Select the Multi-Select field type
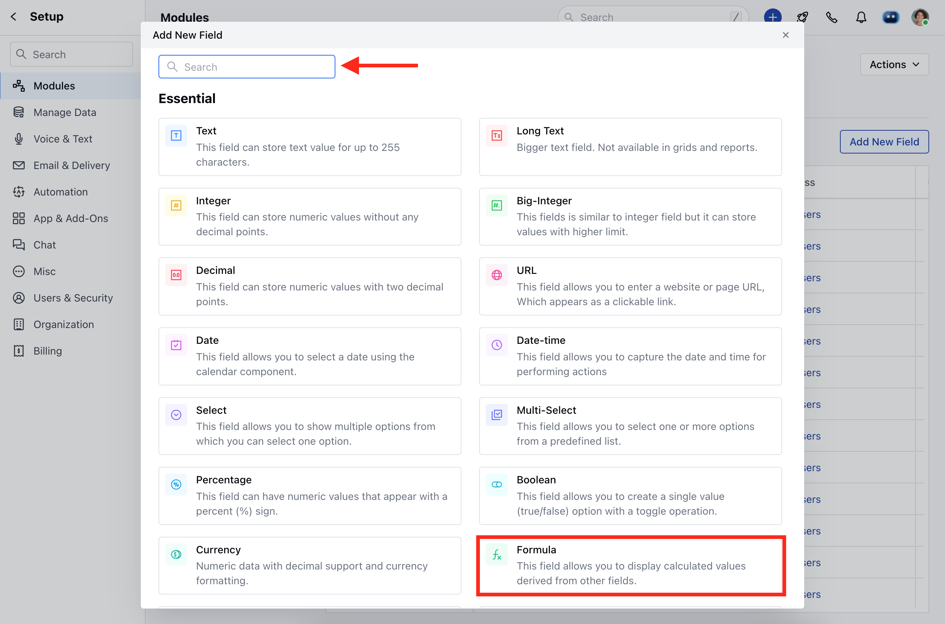The image size is (945, 624). (x=631, y=426)
